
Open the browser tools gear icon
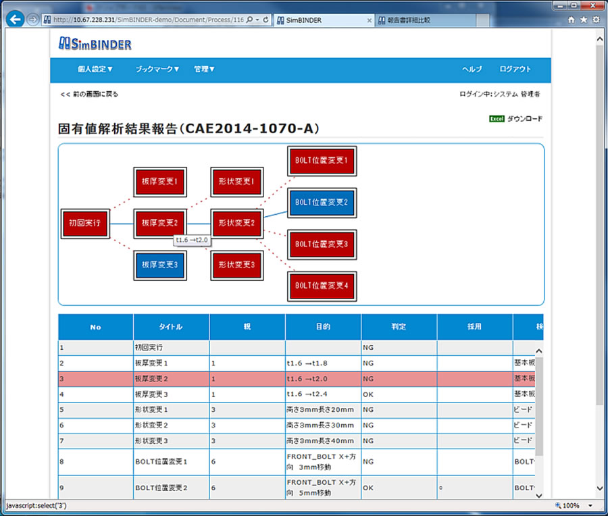pos(595,20)
